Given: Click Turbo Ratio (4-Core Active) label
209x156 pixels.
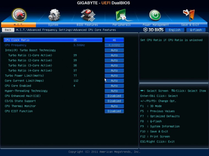Looking at the screenshot, I should pyautogui.click(x=30, y=70).
